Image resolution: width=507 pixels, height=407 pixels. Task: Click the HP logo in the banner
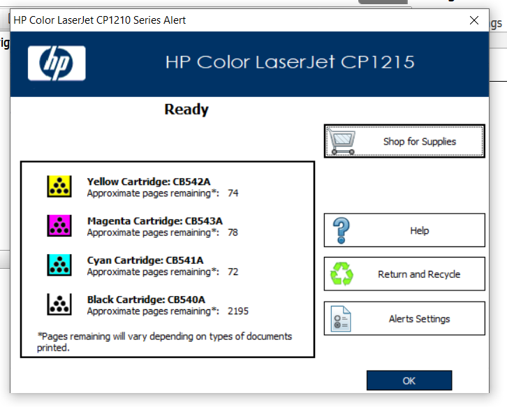[57, 63]
